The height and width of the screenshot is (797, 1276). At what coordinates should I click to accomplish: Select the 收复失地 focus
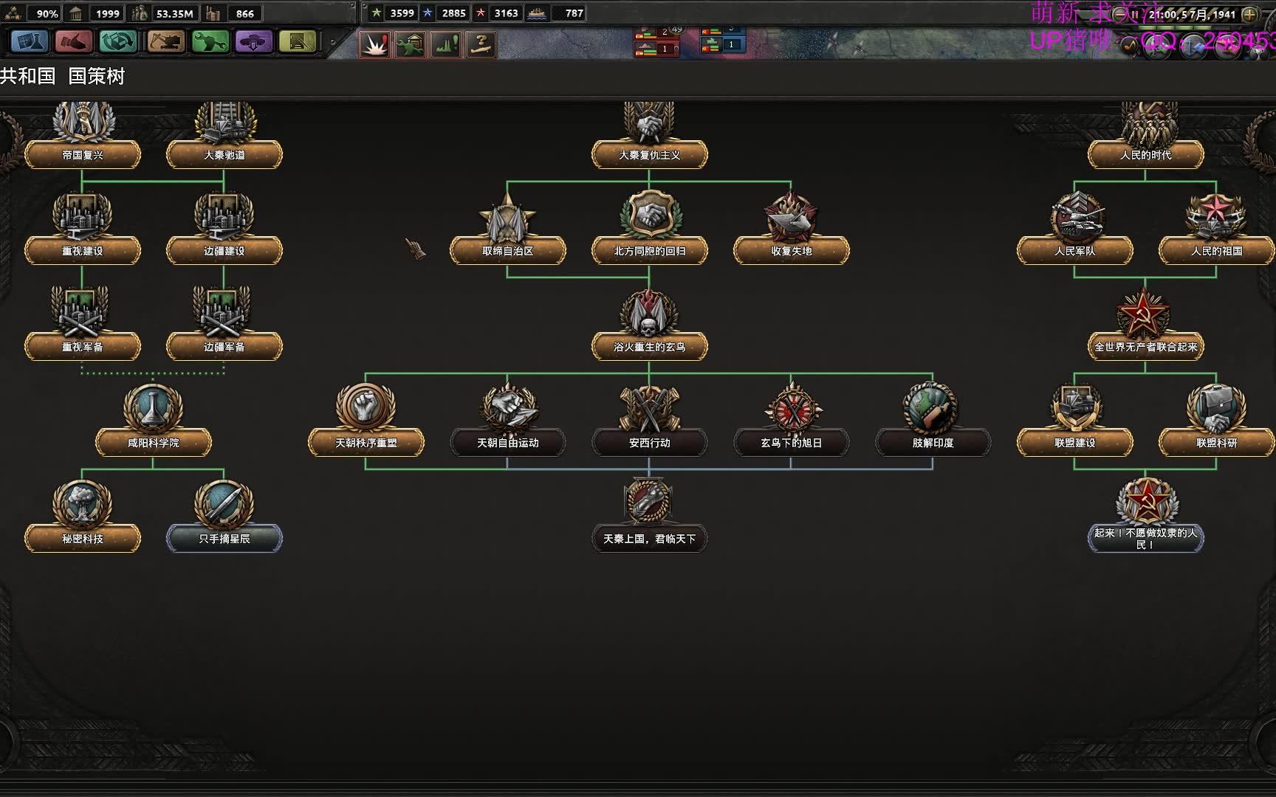pyautogui.click(x=792, y=250)
